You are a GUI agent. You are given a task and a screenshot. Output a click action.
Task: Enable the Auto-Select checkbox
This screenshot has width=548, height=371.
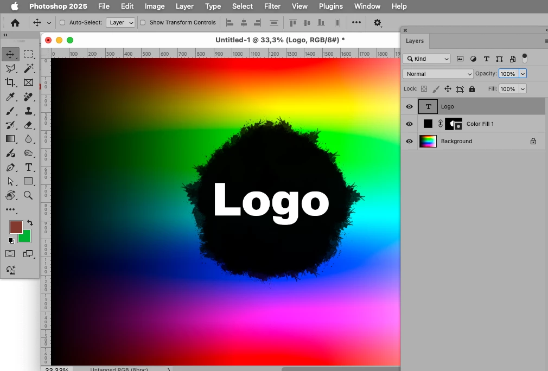[x=62, y=22]
